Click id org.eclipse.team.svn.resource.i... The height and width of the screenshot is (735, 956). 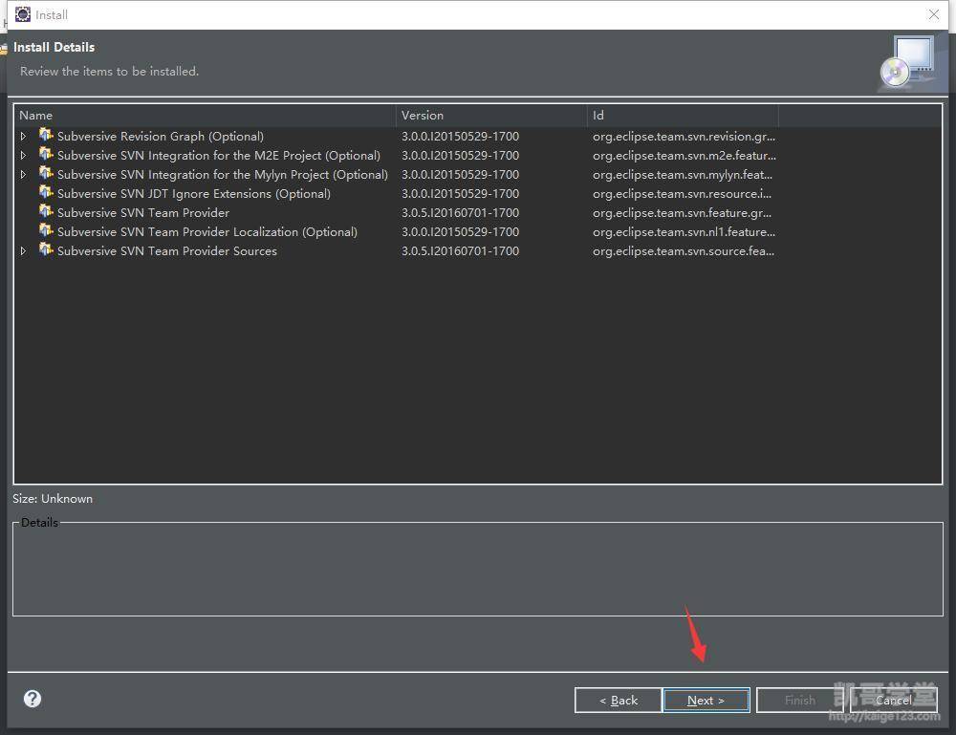(682, 194)
